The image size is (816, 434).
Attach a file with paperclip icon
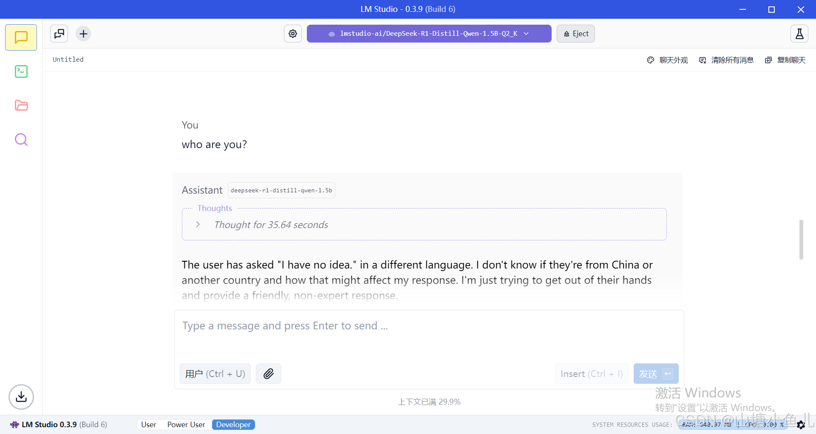(269, 374)
